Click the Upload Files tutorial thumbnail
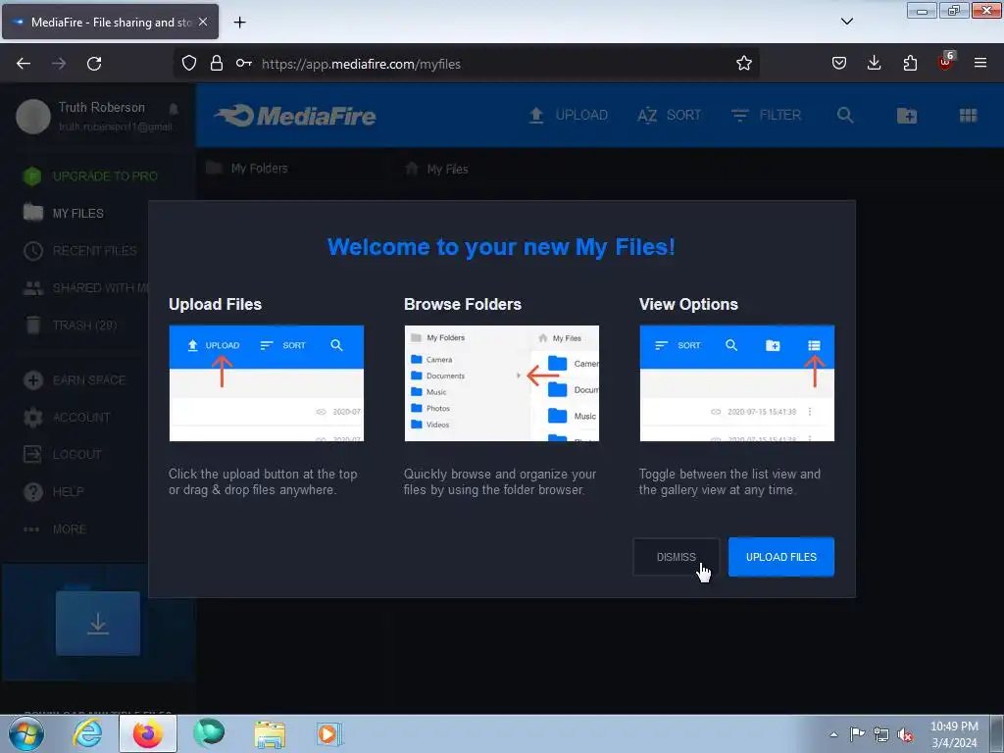1004x753 pixels. click(267, 383)
